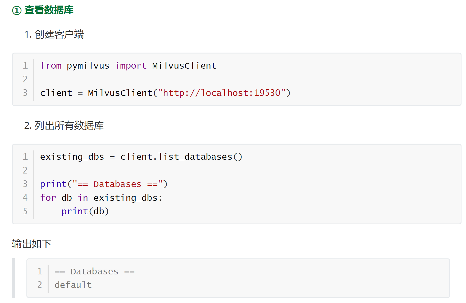Click the print(db) statement

[85, 211]
